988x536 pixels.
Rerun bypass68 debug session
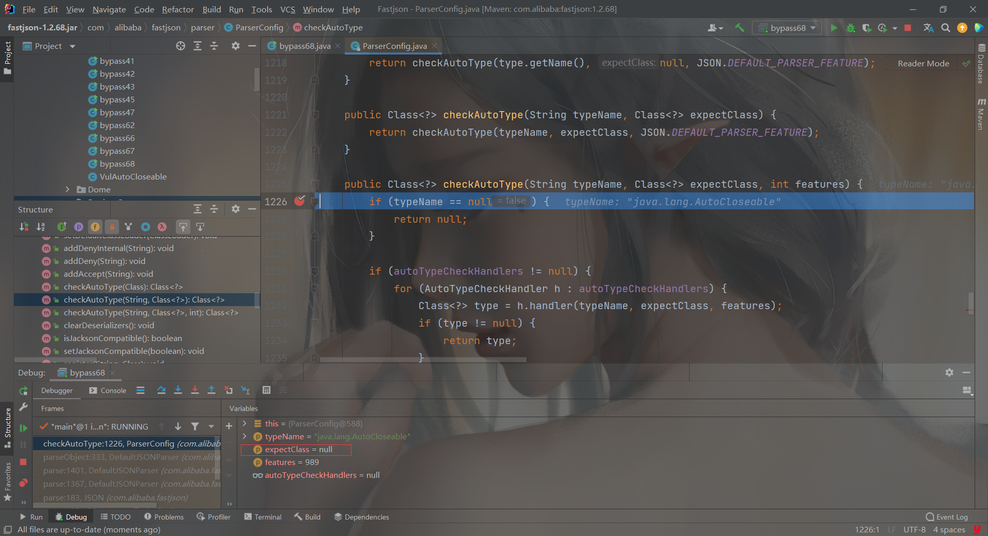23,391
